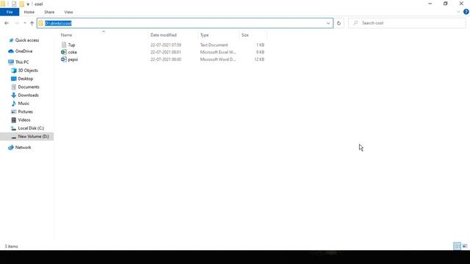Go back with the Back arrow
The image size is (470, 264).
[7, 23]
